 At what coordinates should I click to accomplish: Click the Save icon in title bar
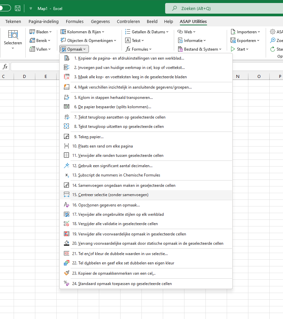pyautogui.click(x=18, y=8)
